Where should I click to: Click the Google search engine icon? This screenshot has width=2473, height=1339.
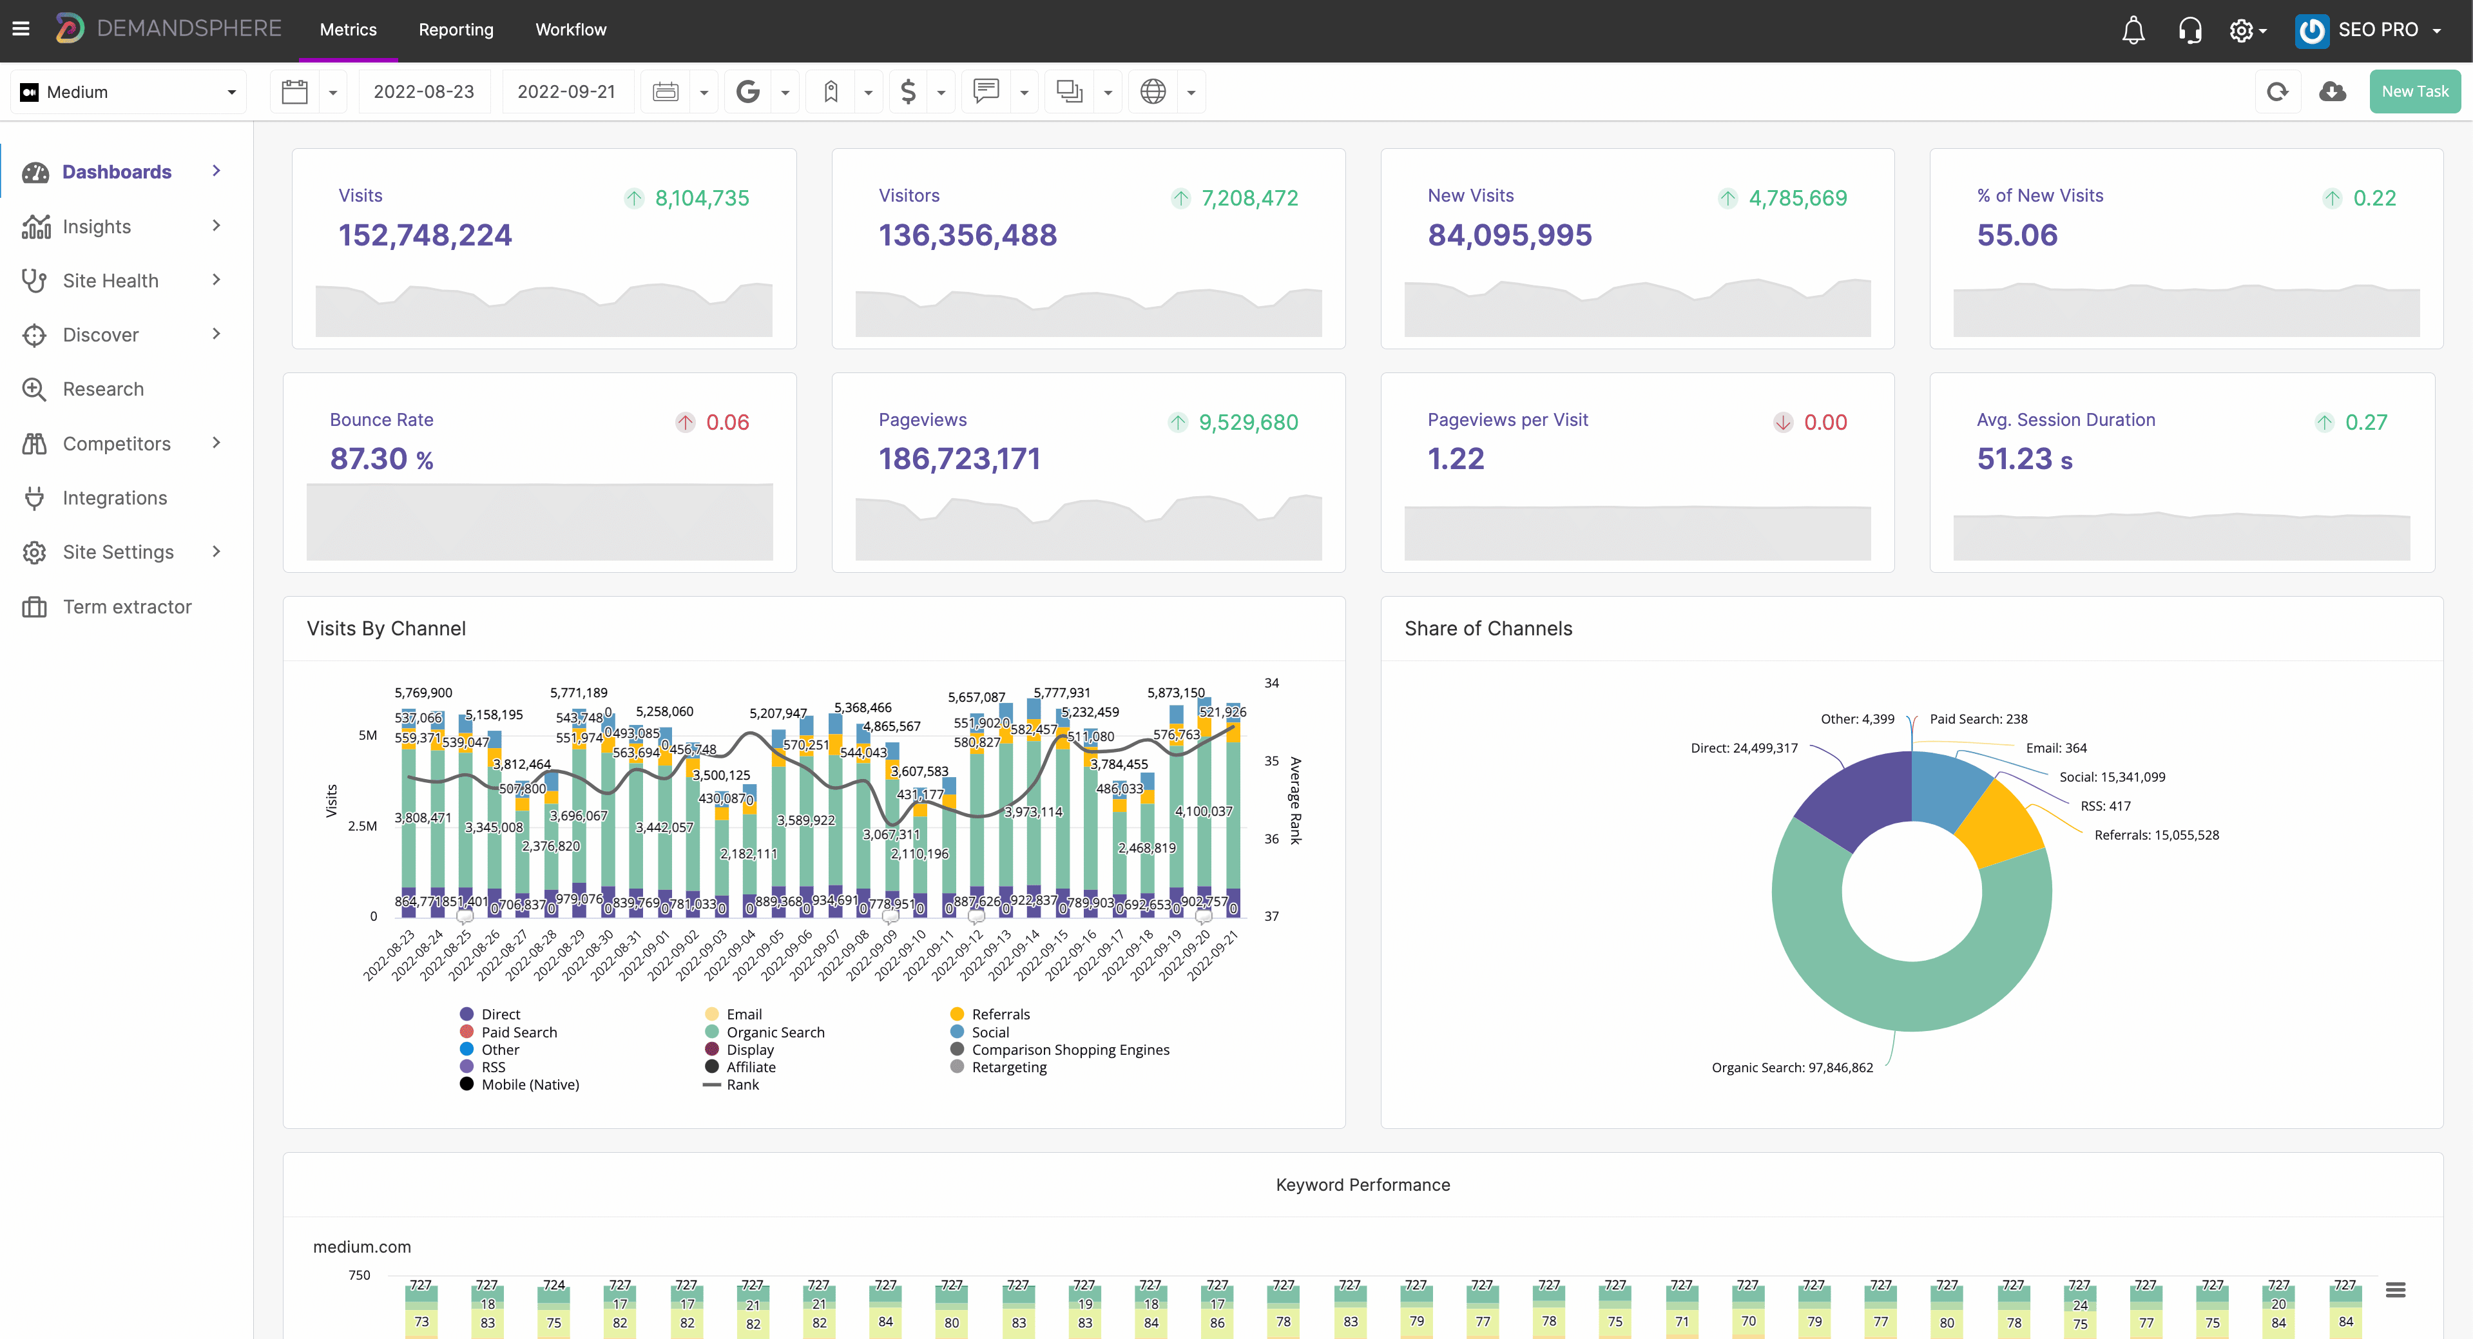(x=748, y=92)
